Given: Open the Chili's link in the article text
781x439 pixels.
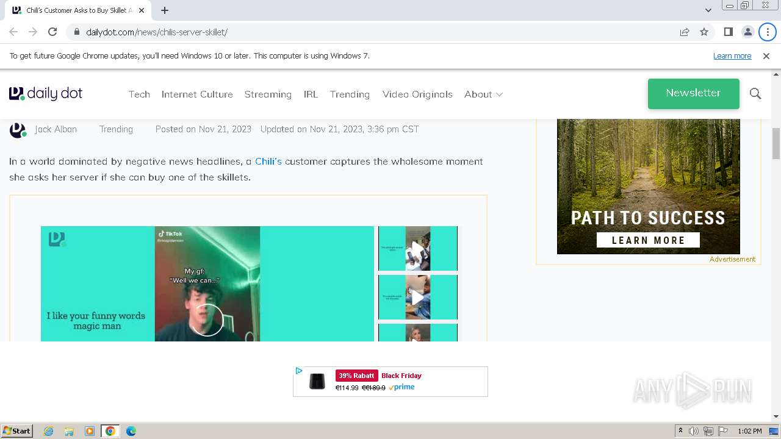Looking at the screenshot, I should pos(268,161).
